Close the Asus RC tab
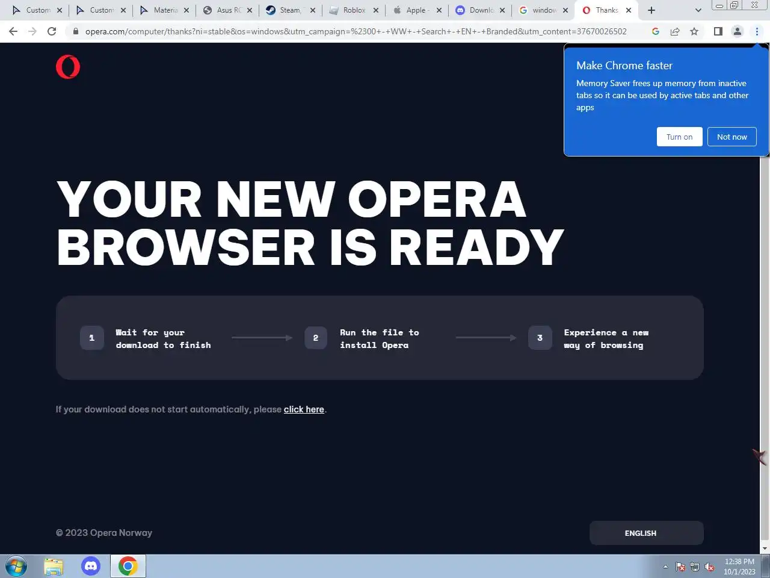 (x=250, y=10)
